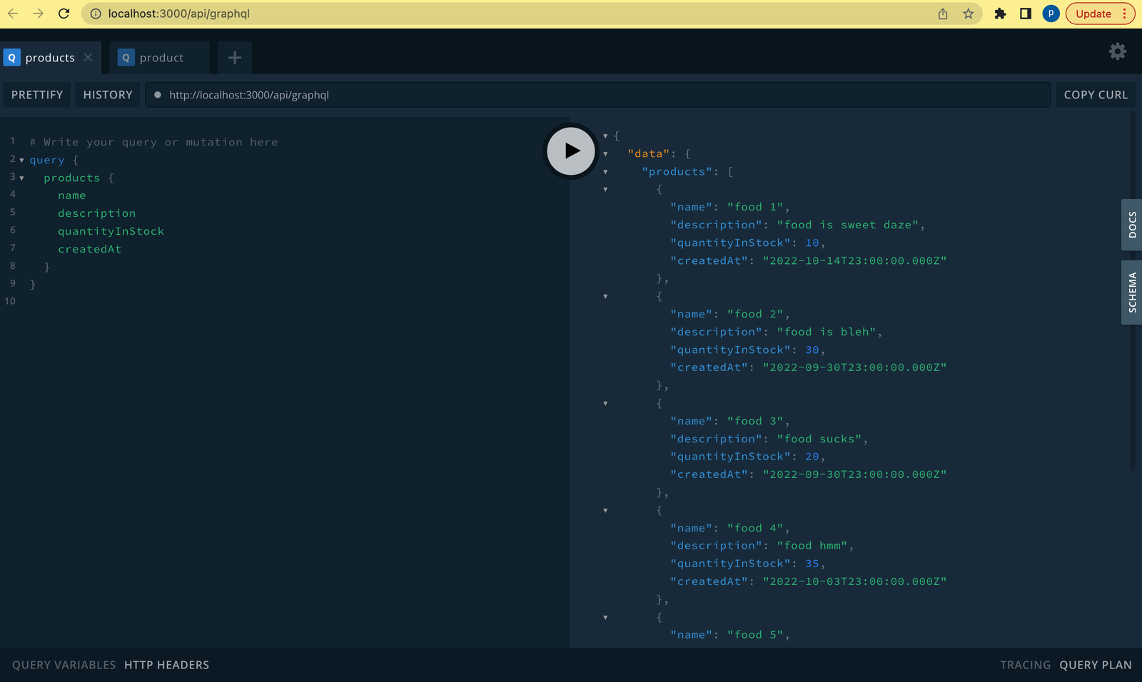Open HTTP HEADERS pane

(167, 665)
